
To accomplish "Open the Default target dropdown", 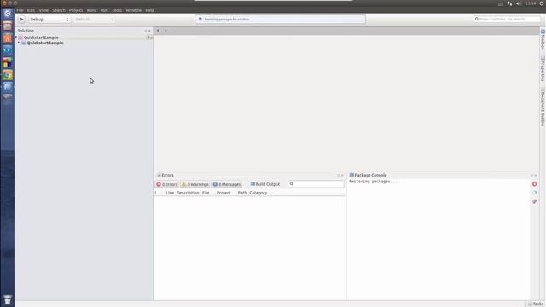I will (95, 20).
